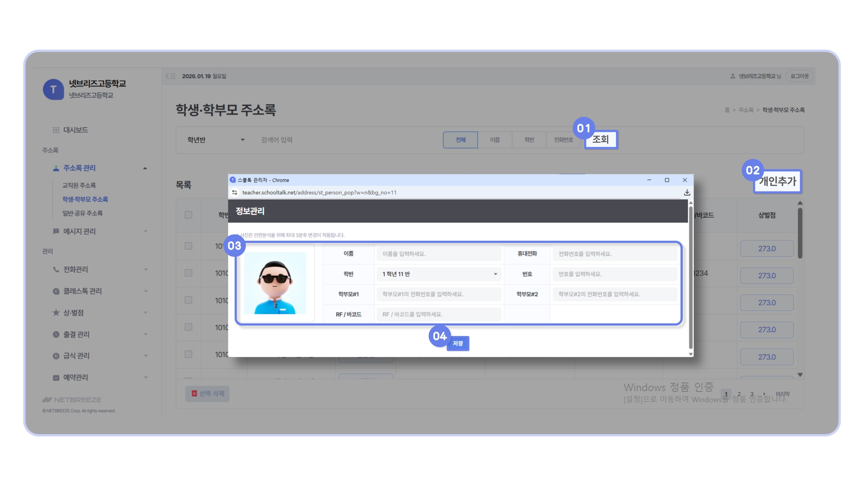Click the 조회 search button
This screenshot has height=486, width=864.
pyautogui.click(x=600, y=140)
